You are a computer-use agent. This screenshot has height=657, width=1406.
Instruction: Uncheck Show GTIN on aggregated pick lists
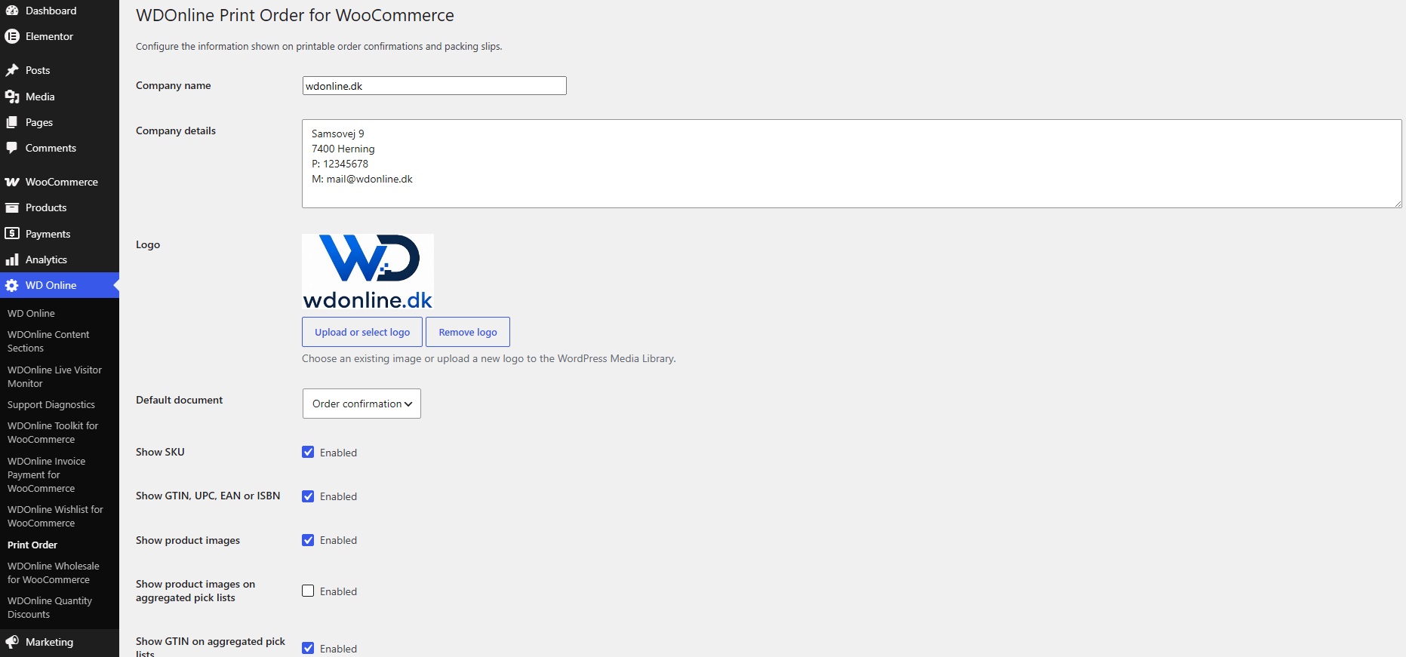pos(308,648)
